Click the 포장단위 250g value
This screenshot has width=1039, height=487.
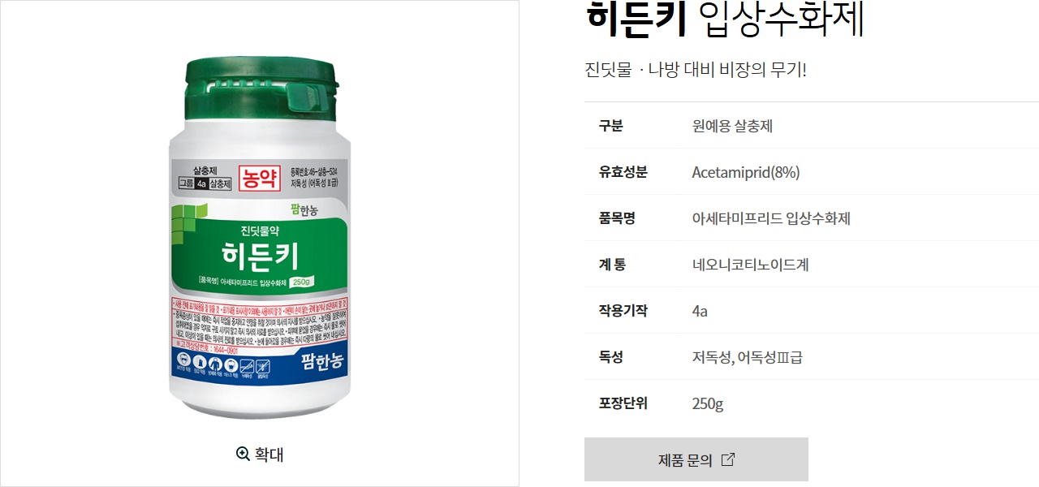[x=708, y=403]
